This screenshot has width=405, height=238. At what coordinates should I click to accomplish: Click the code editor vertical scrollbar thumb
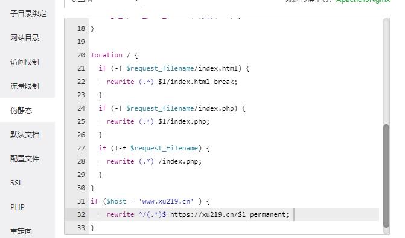(x=386, y=176)
